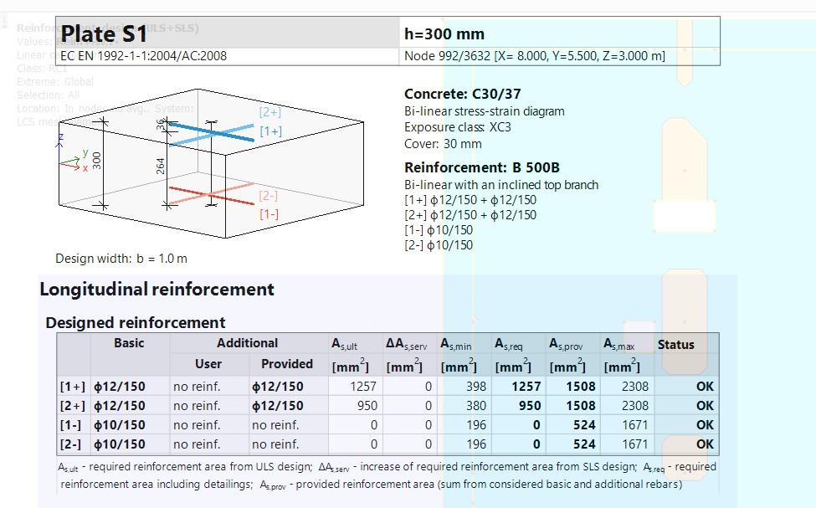816x508 pixels.
Task: Click the 264 dimension marker in diagram
Action: pos(161,165)
